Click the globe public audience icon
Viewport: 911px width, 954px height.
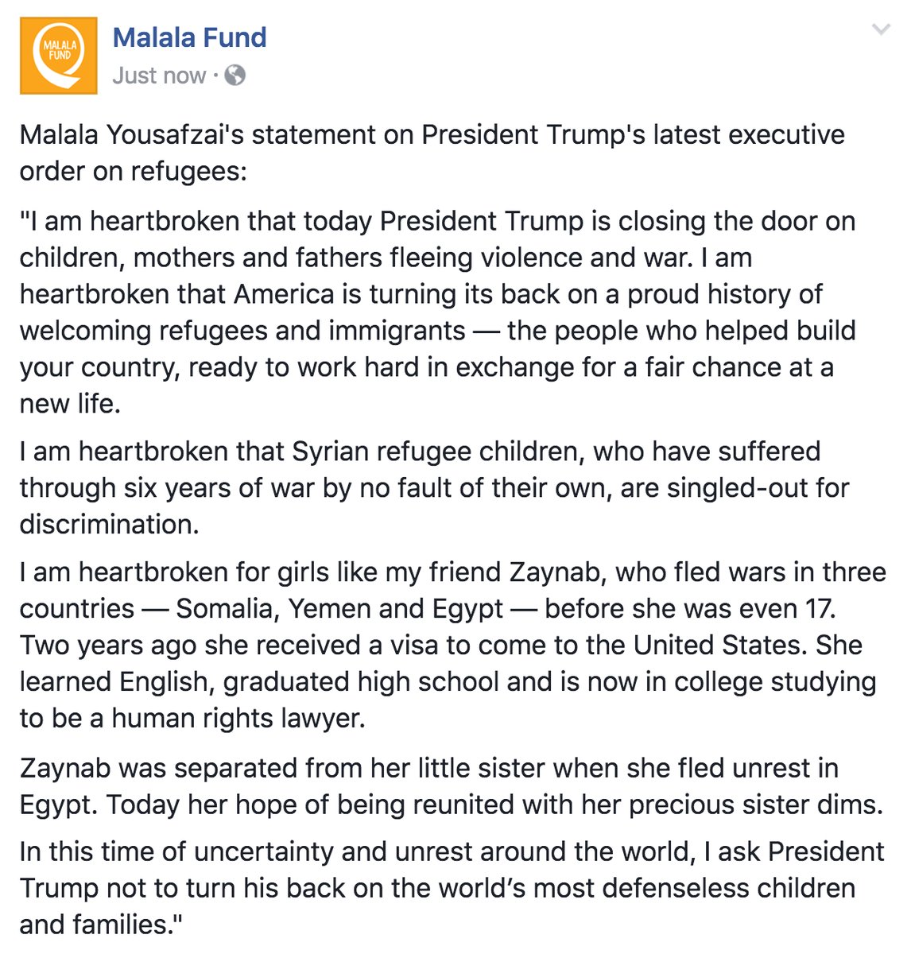pyautogui.click(x=235, y=76)
